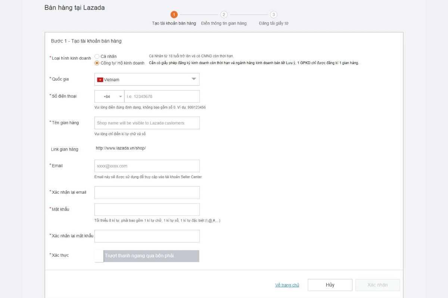Select step 1 Tạo tài khoản bán hàng
This screenshot has height=298, width=448.
174,23
